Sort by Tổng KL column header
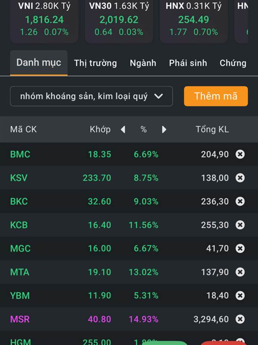 (212, 129)
